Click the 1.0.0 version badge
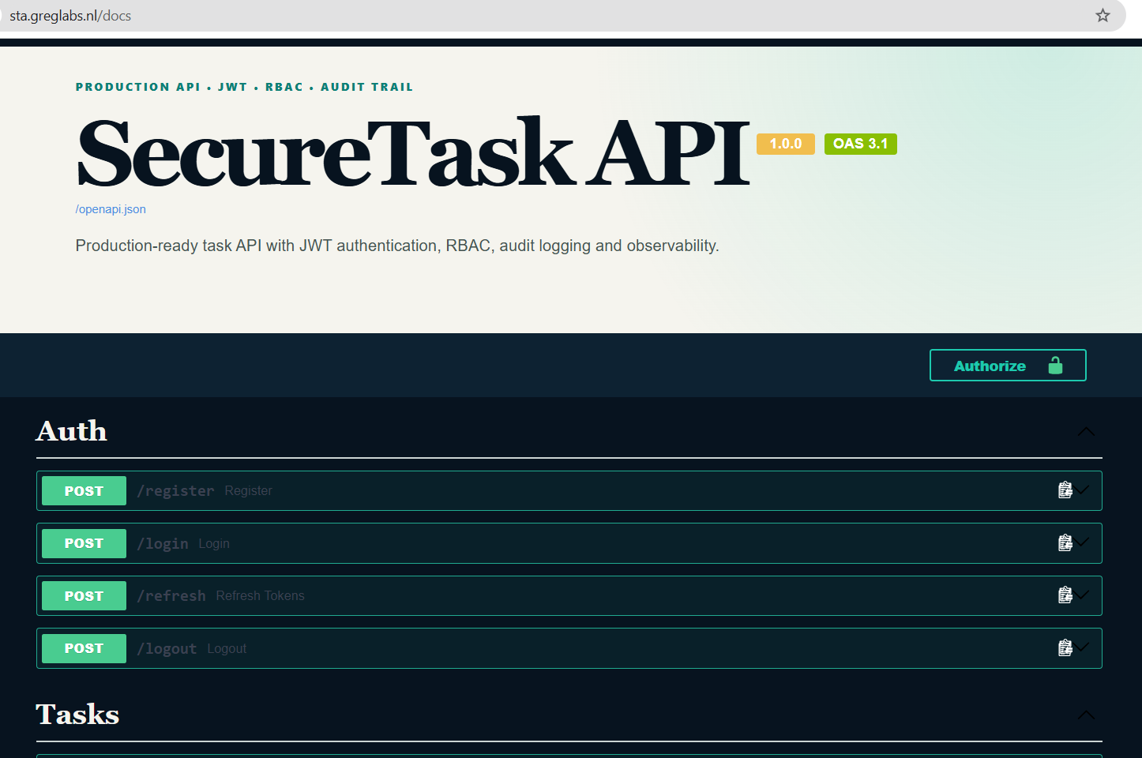 click(x=786, y=144)
